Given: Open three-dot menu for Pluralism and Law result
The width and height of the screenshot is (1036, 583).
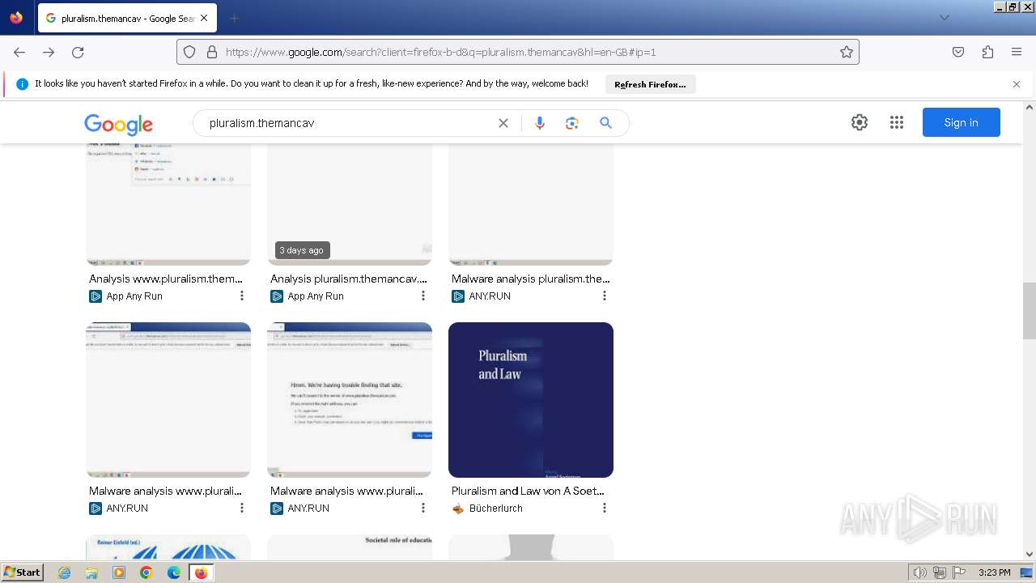Looking at the screenshot, I should click(x=604, y=508).
